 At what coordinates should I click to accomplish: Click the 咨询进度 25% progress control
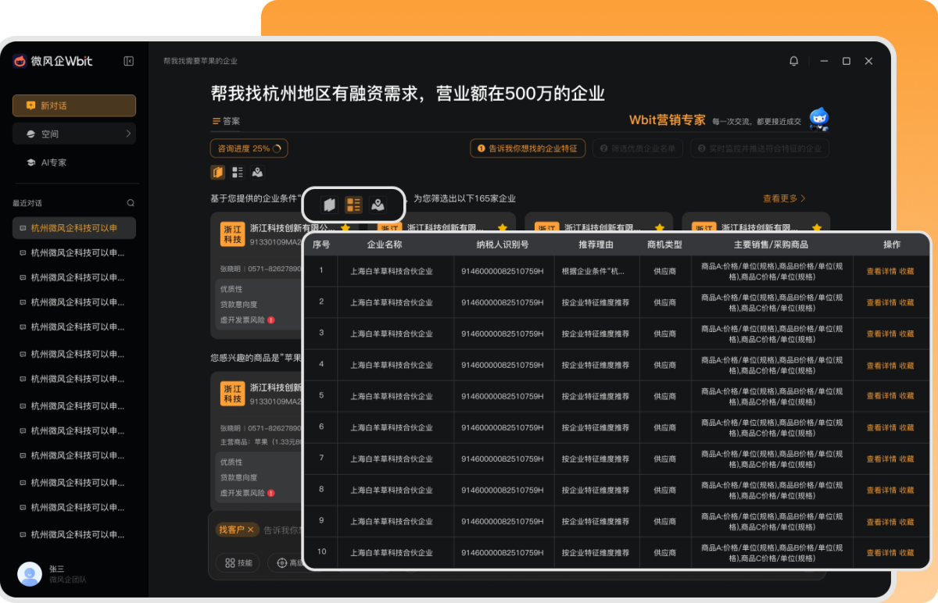(249, 148)
